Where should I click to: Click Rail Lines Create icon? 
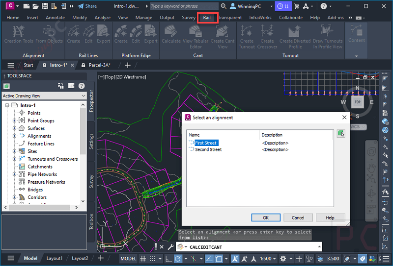[73, 31]
